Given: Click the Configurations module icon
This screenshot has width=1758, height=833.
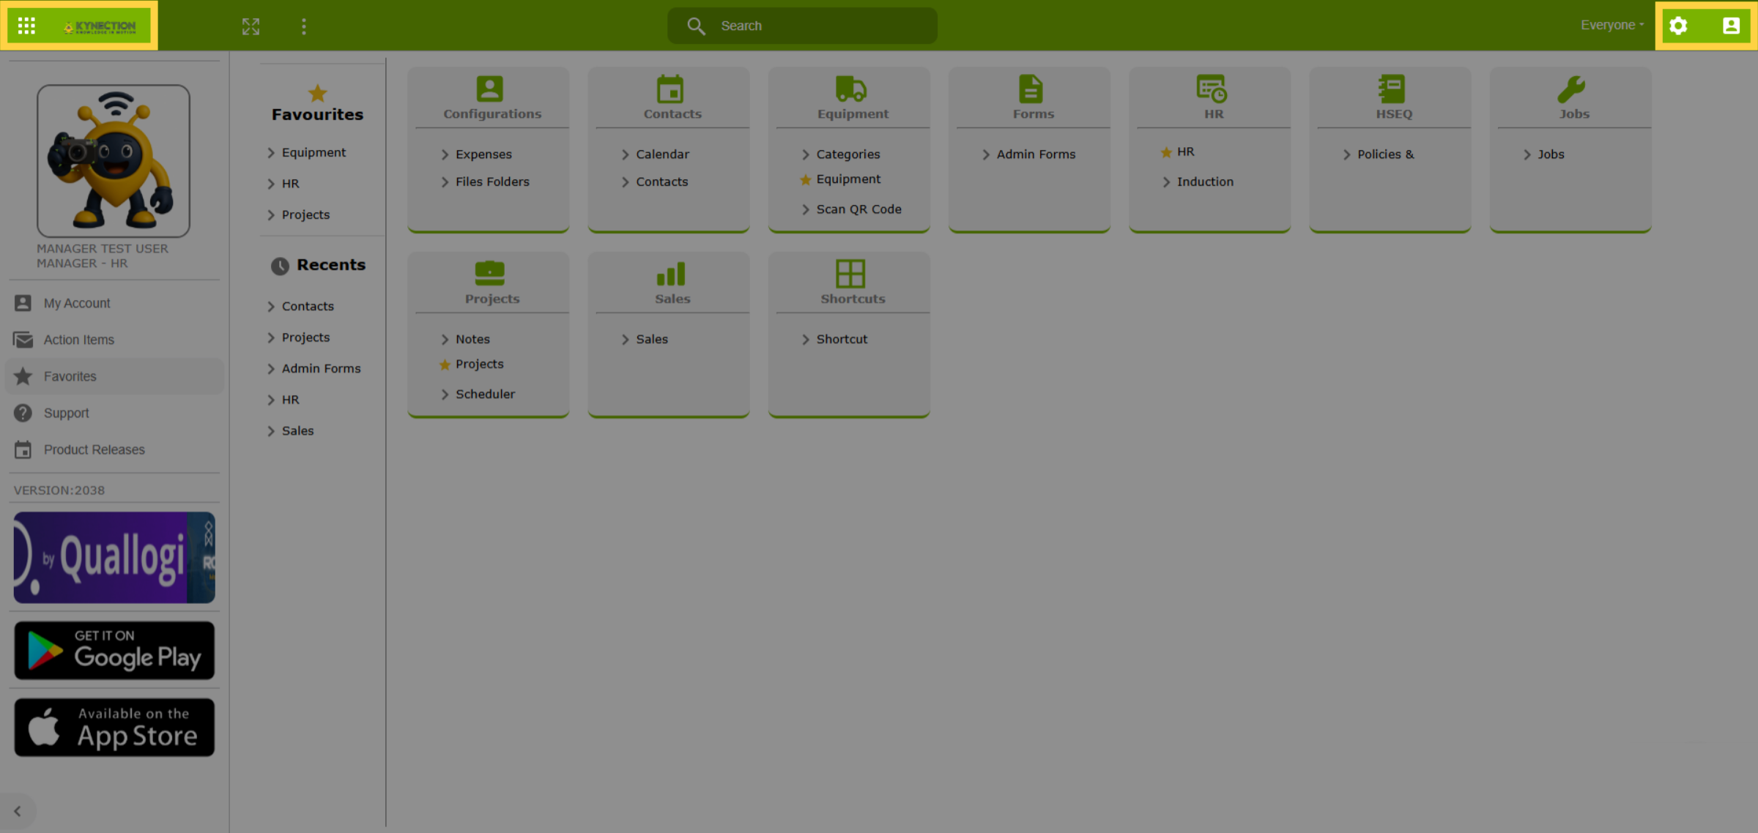Looking at the screenshot, I should click(x=489, y=89).
